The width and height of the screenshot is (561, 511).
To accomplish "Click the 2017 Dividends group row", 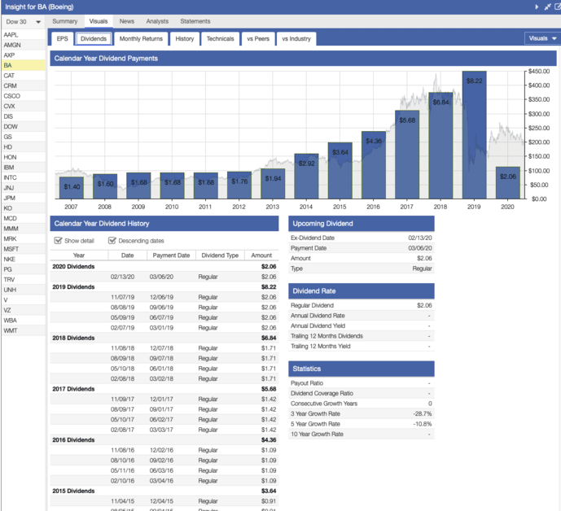I will [164, 389].
